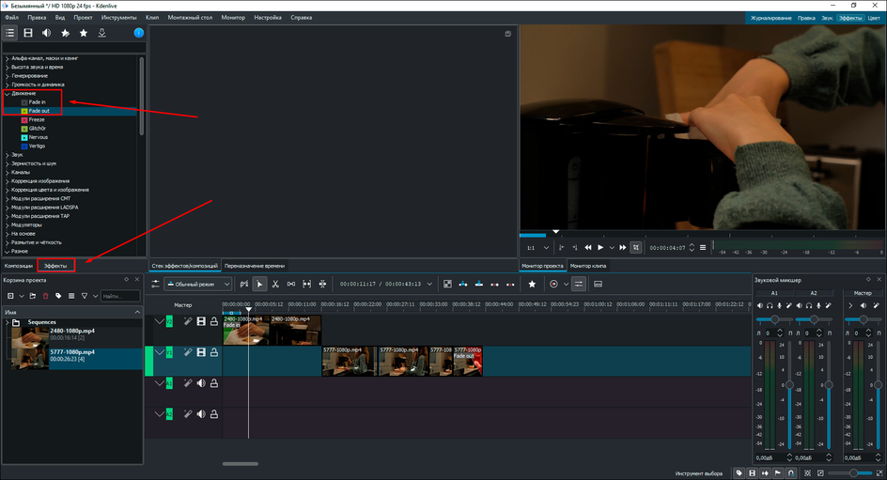Image resolution: width=887 pixels, height=480 pixels.
Task: Switch to the Монитор клипа tab
Action: point(588,266)
